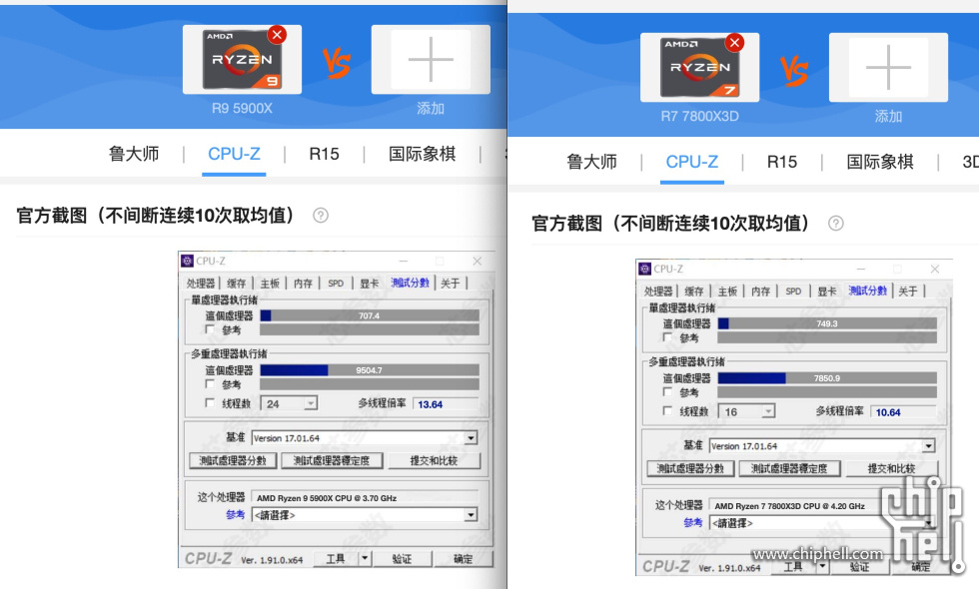Remove R9 5900X with red X icon
This screenshot has width=979, height=589.
277,35
